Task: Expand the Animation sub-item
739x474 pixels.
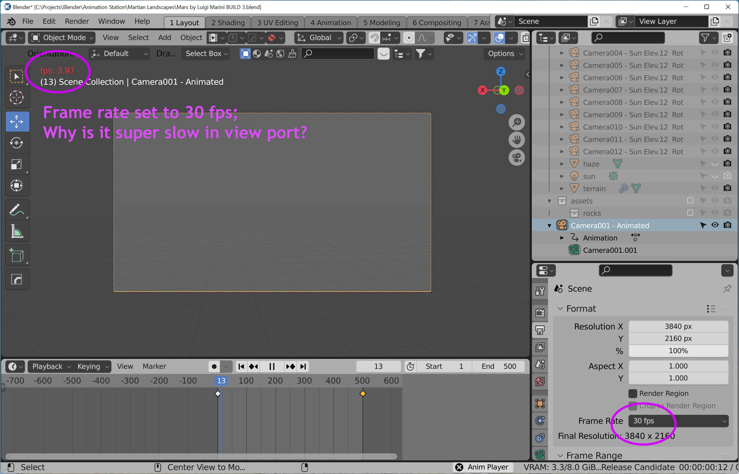Action: click(x=562, y=238)
